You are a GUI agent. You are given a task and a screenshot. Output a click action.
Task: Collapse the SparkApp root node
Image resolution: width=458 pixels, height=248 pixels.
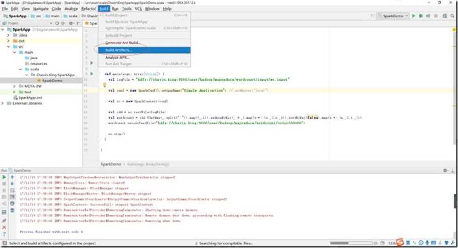3,29
